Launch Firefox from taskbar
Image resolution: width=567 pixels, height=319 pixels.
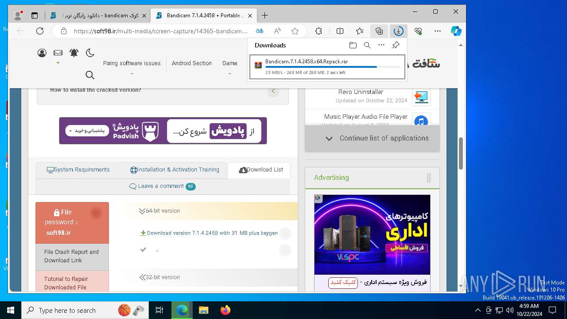tap(225, 310)
